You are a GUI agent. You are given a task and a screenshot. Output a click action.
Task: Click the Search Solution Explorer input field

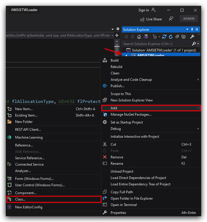(157, 44)
